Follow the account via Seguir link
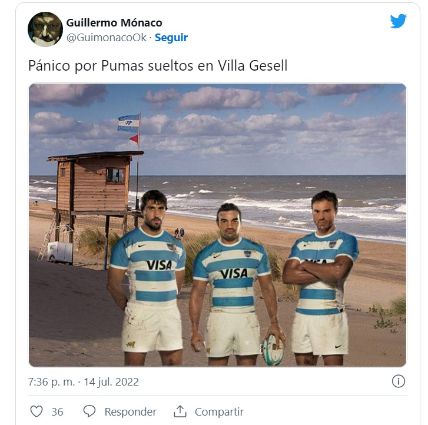Screen dimensions: 428x425 click(171, 38)
